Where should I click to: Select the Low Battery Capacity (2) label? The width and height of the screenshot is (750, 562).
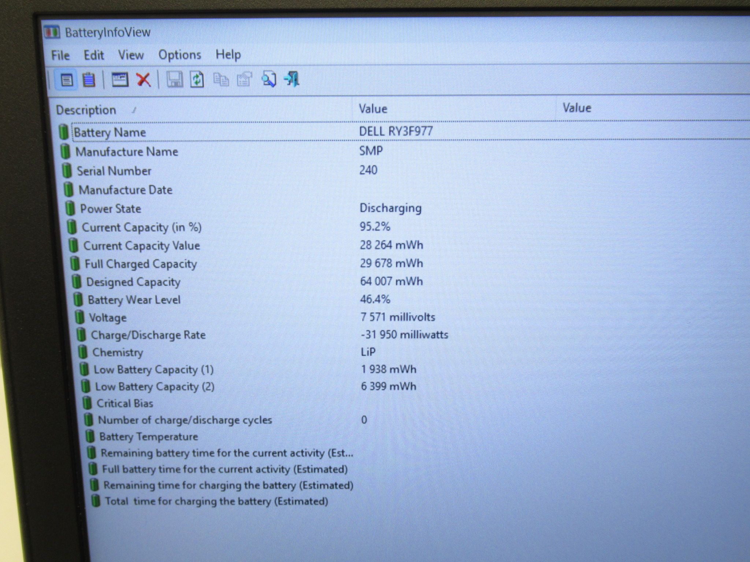pos(155,387)
